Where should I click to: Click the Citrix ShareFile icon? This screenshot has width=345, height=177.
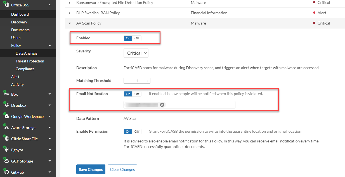pyautogui.click(x=7, y=139)
